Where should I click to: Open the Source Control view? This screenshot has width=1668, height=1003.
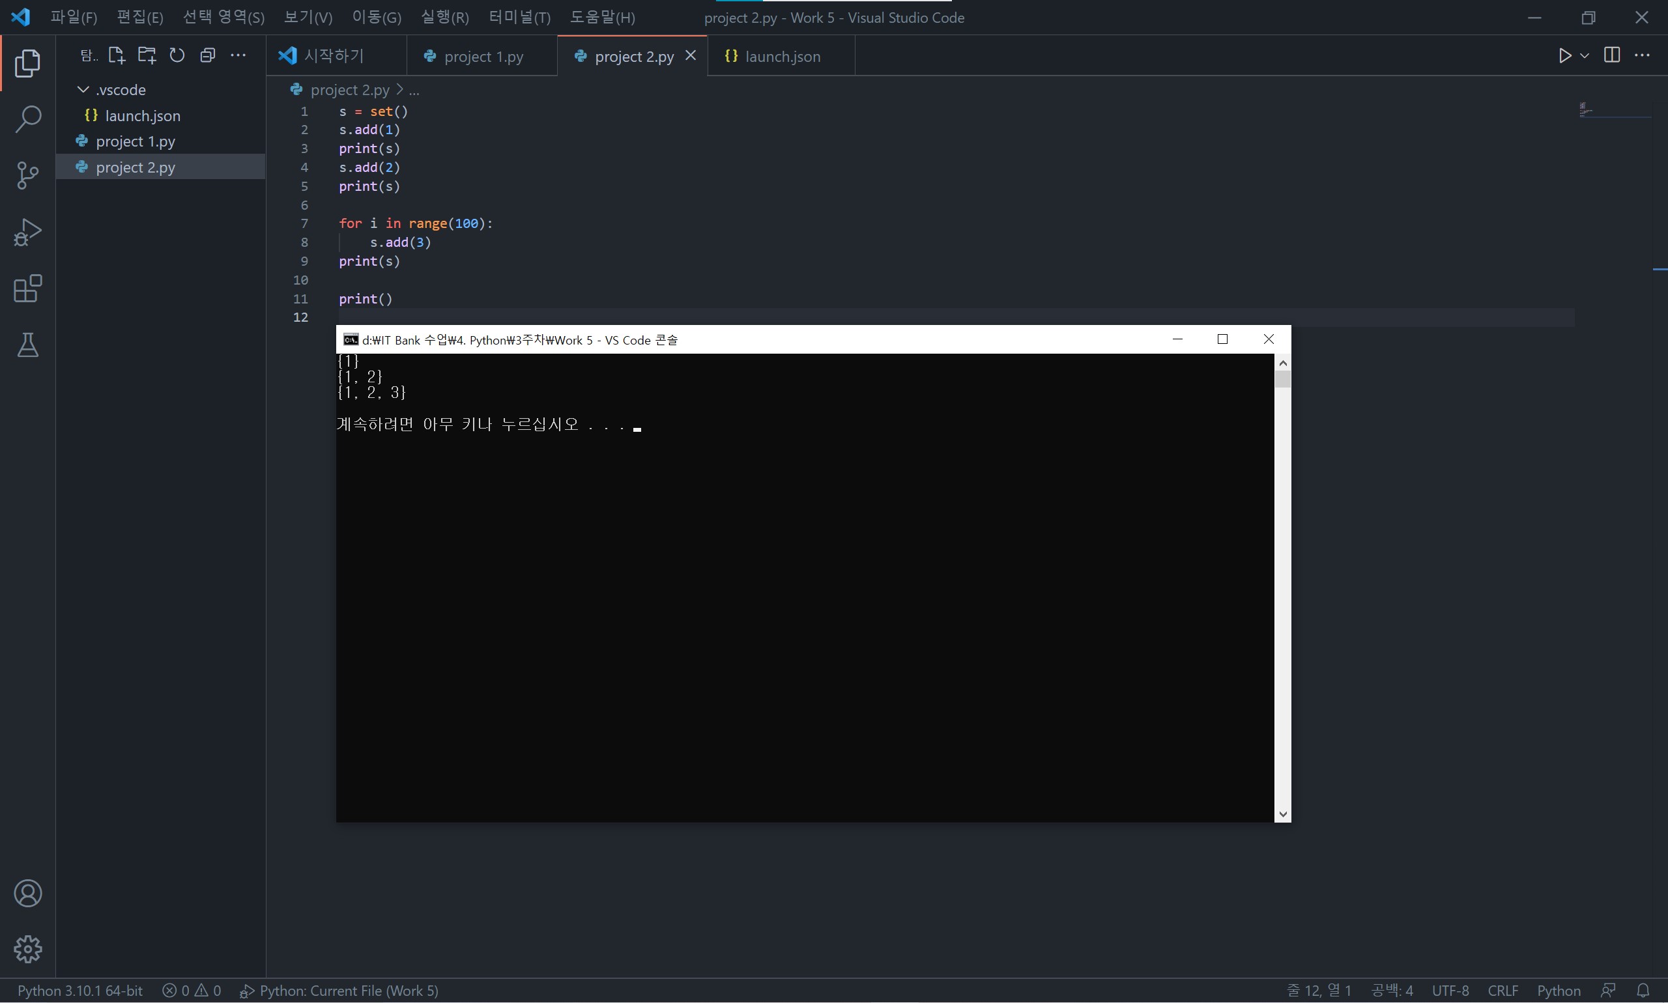28,176
